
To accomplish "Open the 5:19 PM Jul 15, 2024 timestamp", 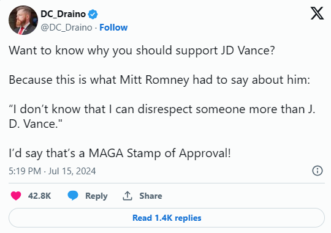I will (x=52, y=171).
